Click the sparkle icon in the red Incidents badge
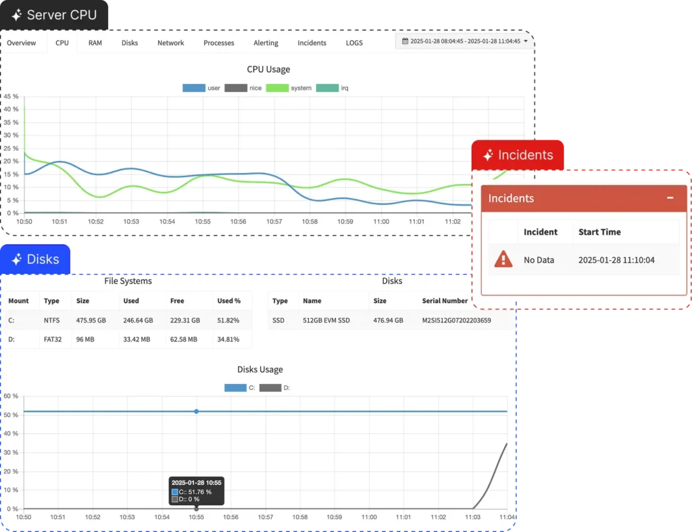The width and height of the screenshot is (692, 532). 488,155
